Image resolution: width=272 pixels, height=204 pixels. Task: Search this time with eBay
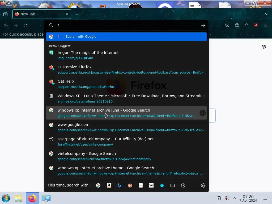(x=141, y=185)
